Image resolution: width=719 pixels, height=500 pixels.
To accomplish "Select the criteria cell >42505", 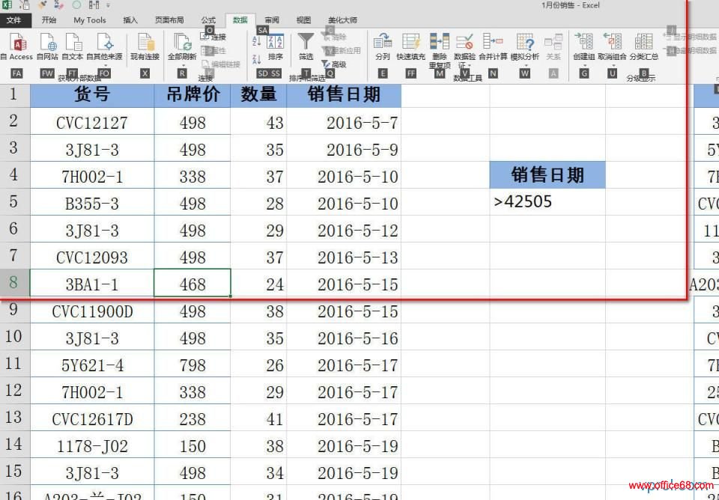I will (x=547, y=201).
